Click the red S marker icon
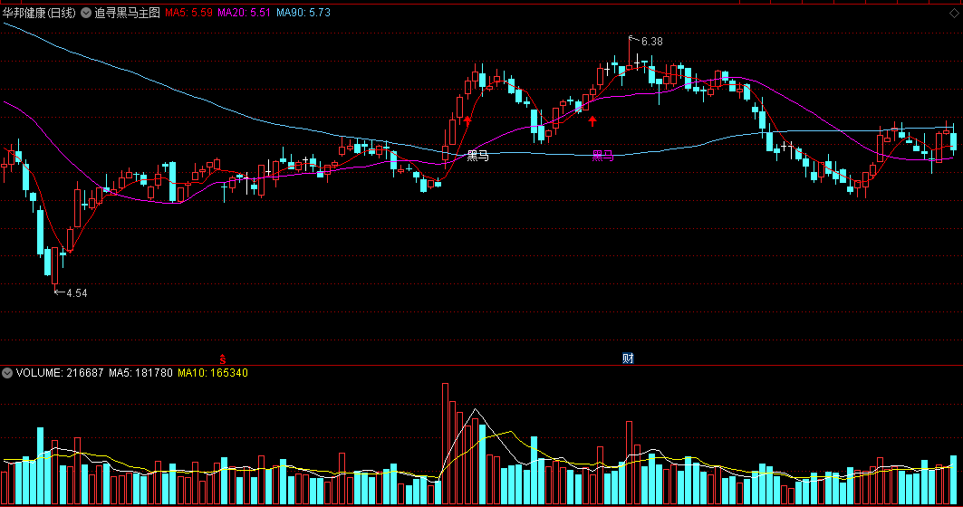The height and width of the screenshot is (507, 963). (223, 359)
